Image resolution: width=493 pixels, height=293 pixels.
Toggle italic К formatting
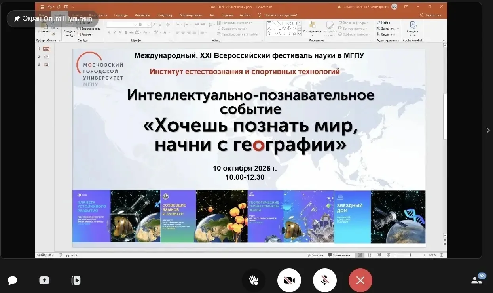click(114, 32)
